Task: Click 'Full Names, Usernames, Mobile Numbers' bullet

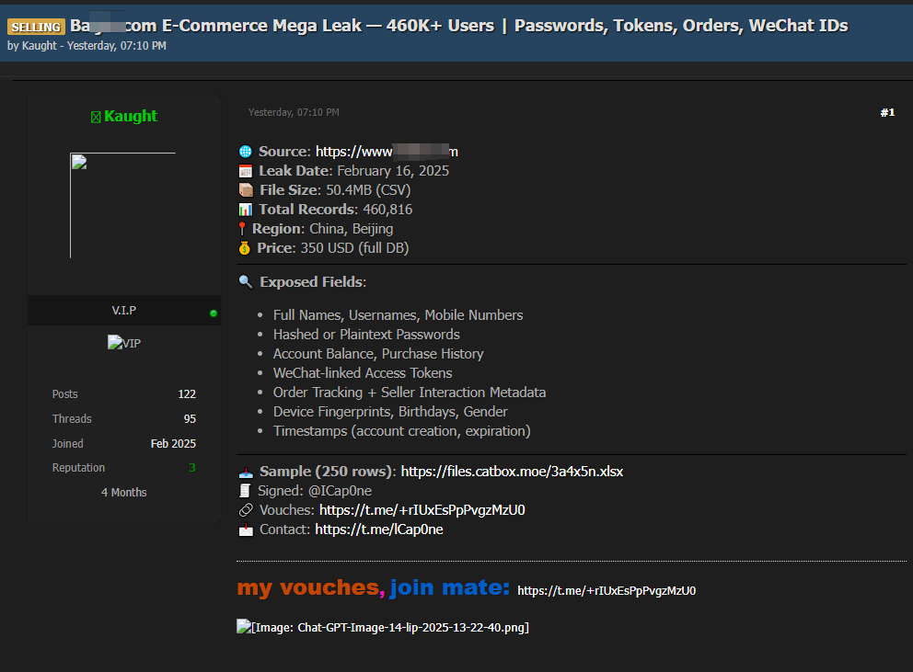Action: pos(399,315)
